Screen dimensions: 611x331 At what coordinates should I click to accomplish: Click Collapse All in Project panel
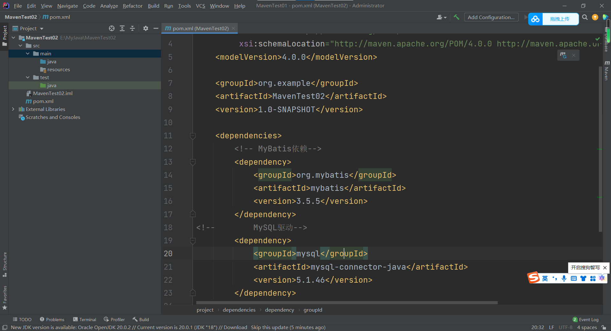tap(132, 28)
